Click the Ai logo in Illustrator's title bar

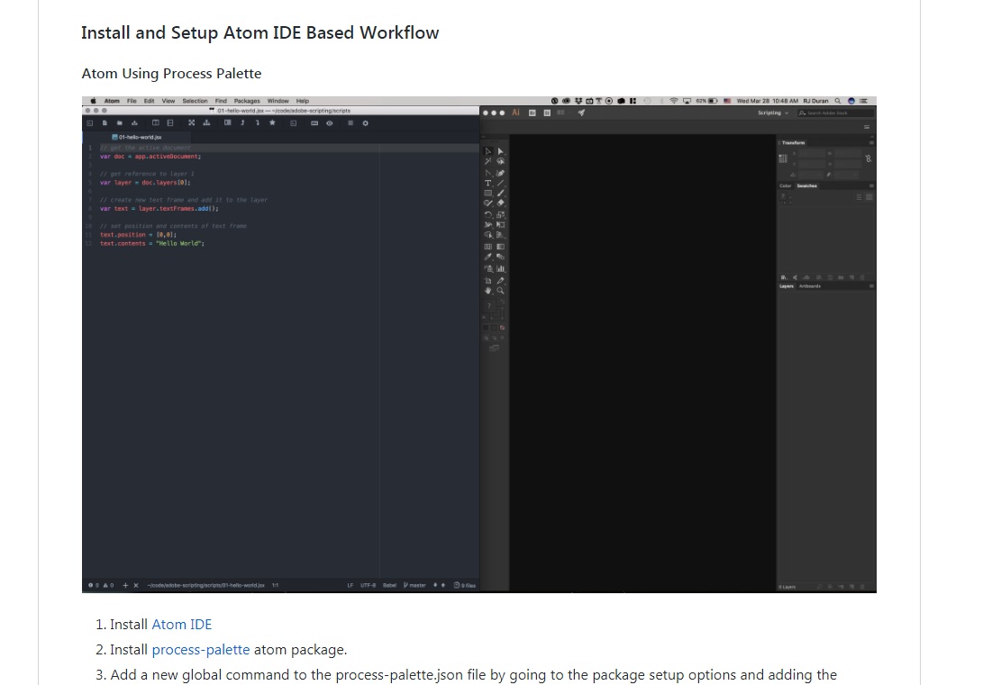tap(516, 113)
